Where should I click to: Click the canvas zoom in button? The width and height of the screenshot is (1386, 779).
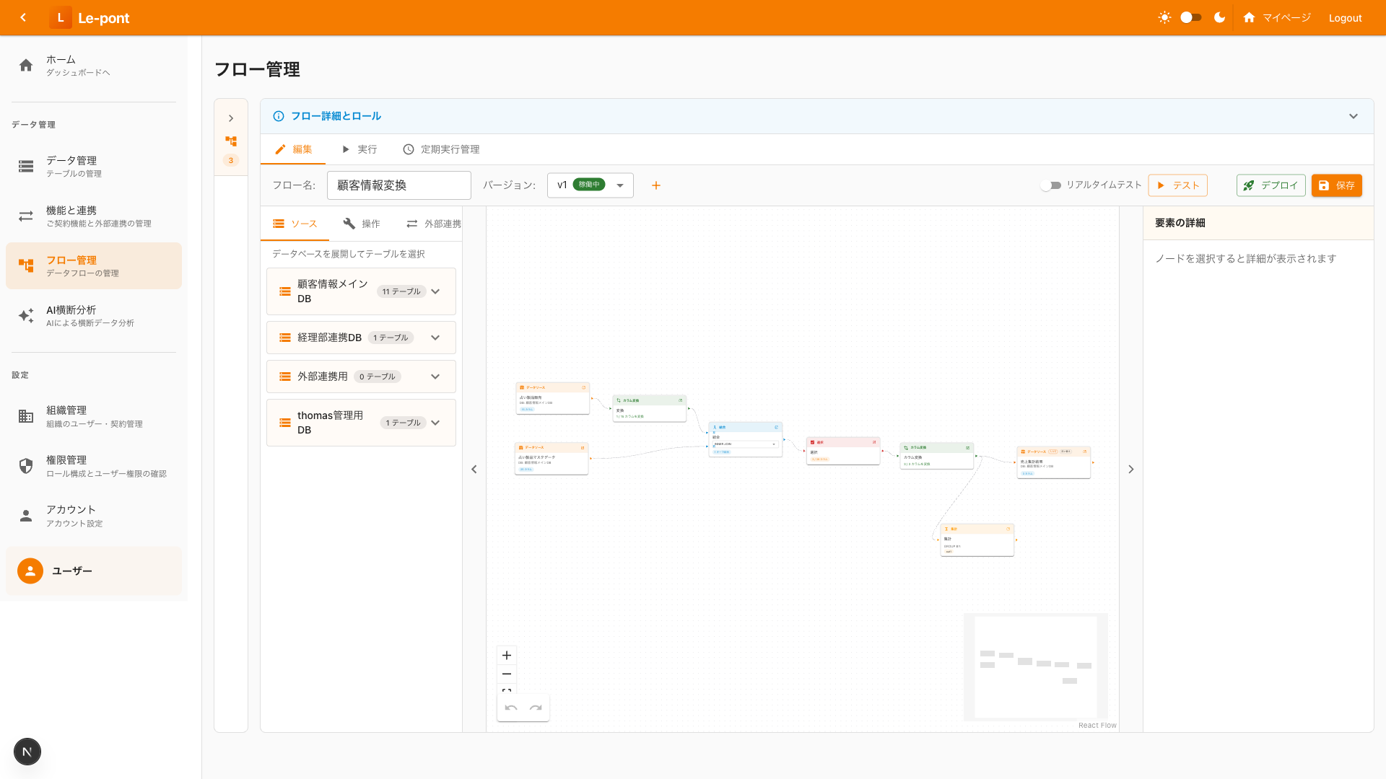507,656
